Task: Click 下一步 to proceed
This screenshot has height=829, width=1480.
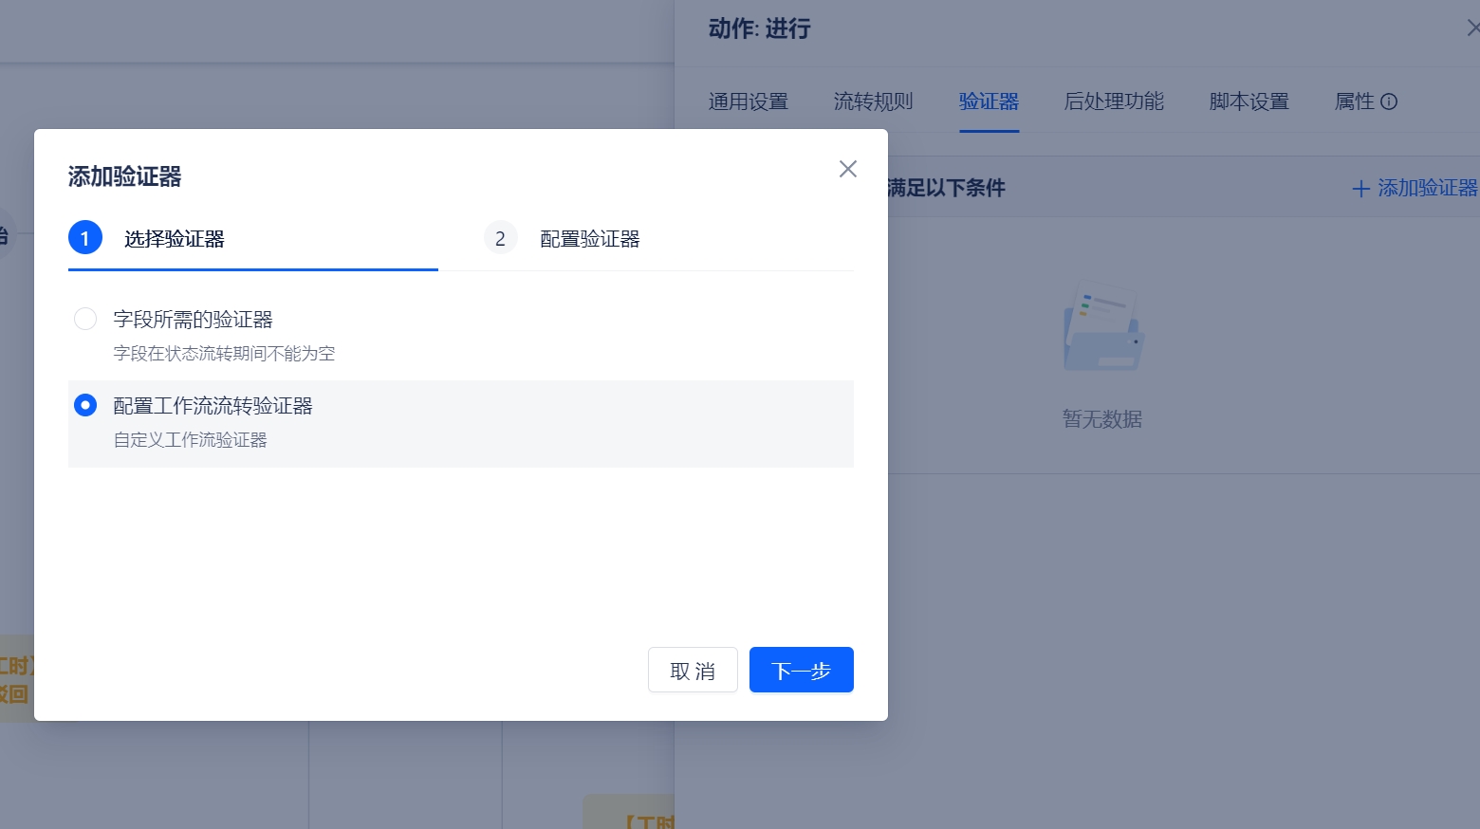Action: coord(801,670)
